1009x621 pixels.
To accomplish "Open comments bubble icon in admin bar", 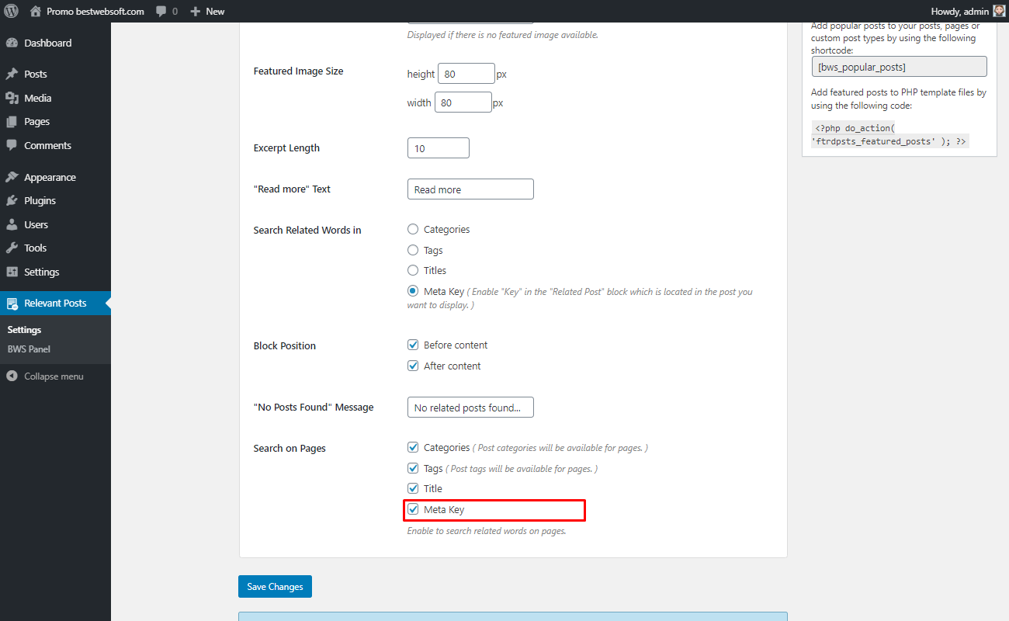I will coord(161,12).
